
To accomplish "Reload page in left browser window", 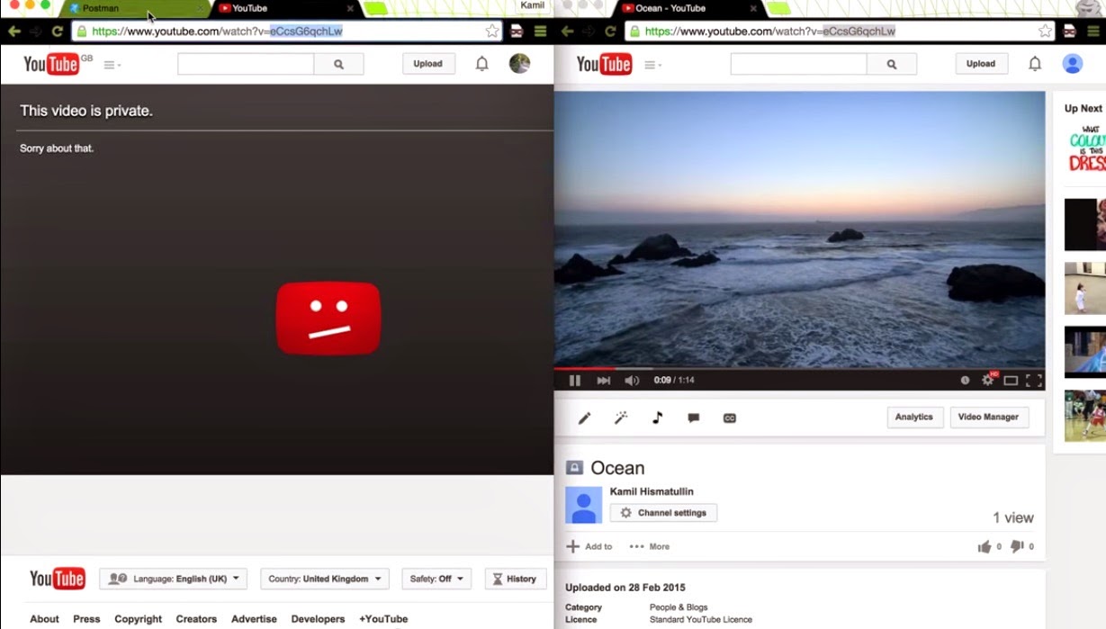I will click(x=58, y=31).
